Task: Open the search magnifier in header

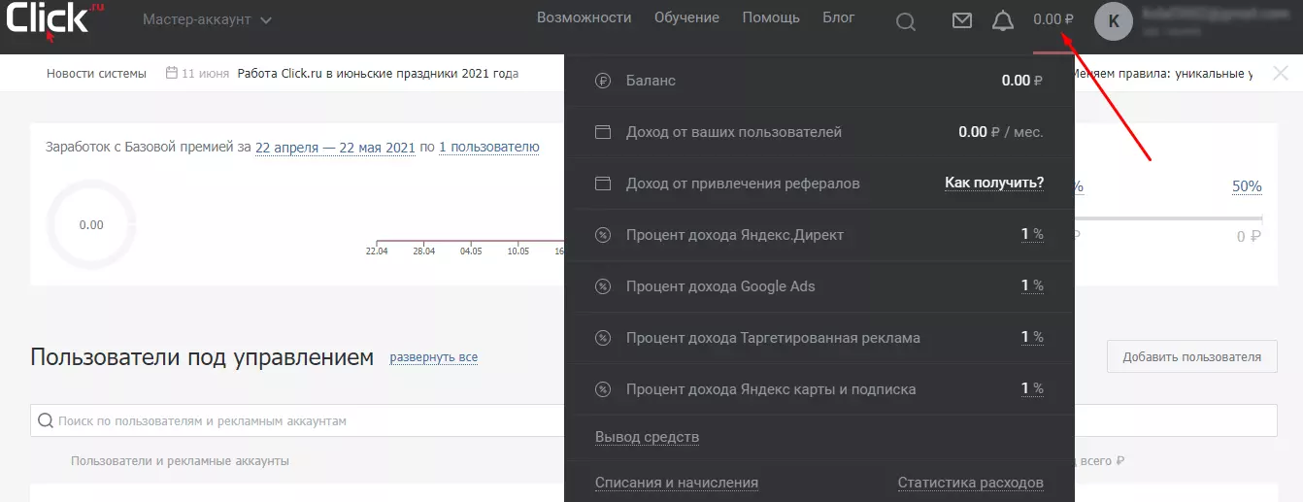Action: (905, 21)
